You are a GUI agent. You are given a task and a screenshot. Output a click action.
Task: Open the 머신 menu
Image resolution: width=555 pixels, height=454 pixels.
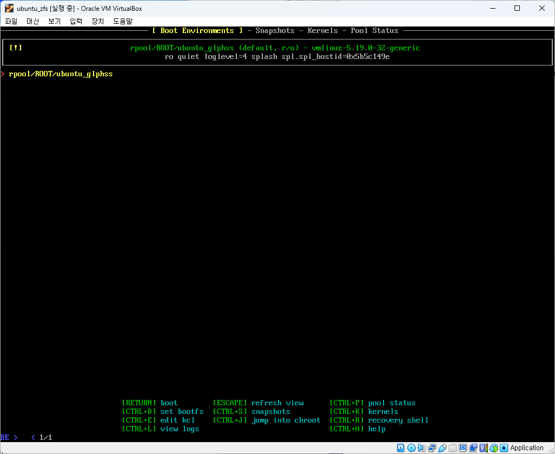click(x=33, y=21)
